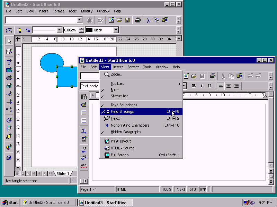Screen dimensions: 277x207
Task: Select the arrow Select tool in Untitled2
Action: pos(9,41)
